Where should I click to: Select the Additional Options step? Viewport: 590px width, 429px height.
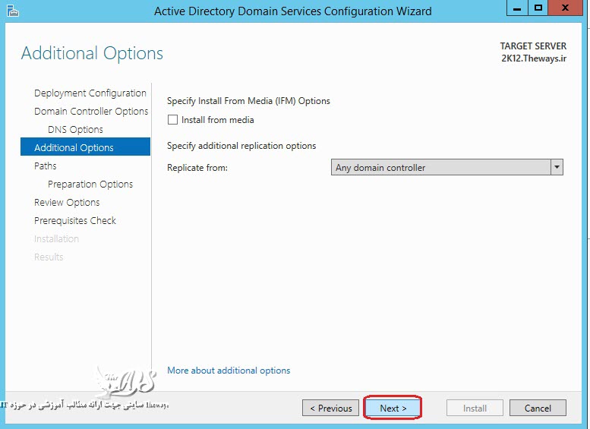point(74,148)
